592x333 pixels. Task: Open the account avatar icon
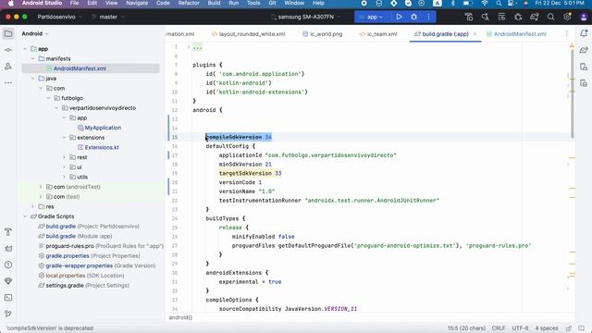(x=584, y=17)
